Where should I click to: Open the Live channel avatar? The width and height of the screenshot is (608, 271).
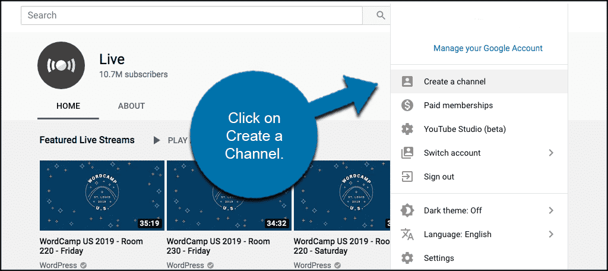pyautogui.click(x=61, y=65)
